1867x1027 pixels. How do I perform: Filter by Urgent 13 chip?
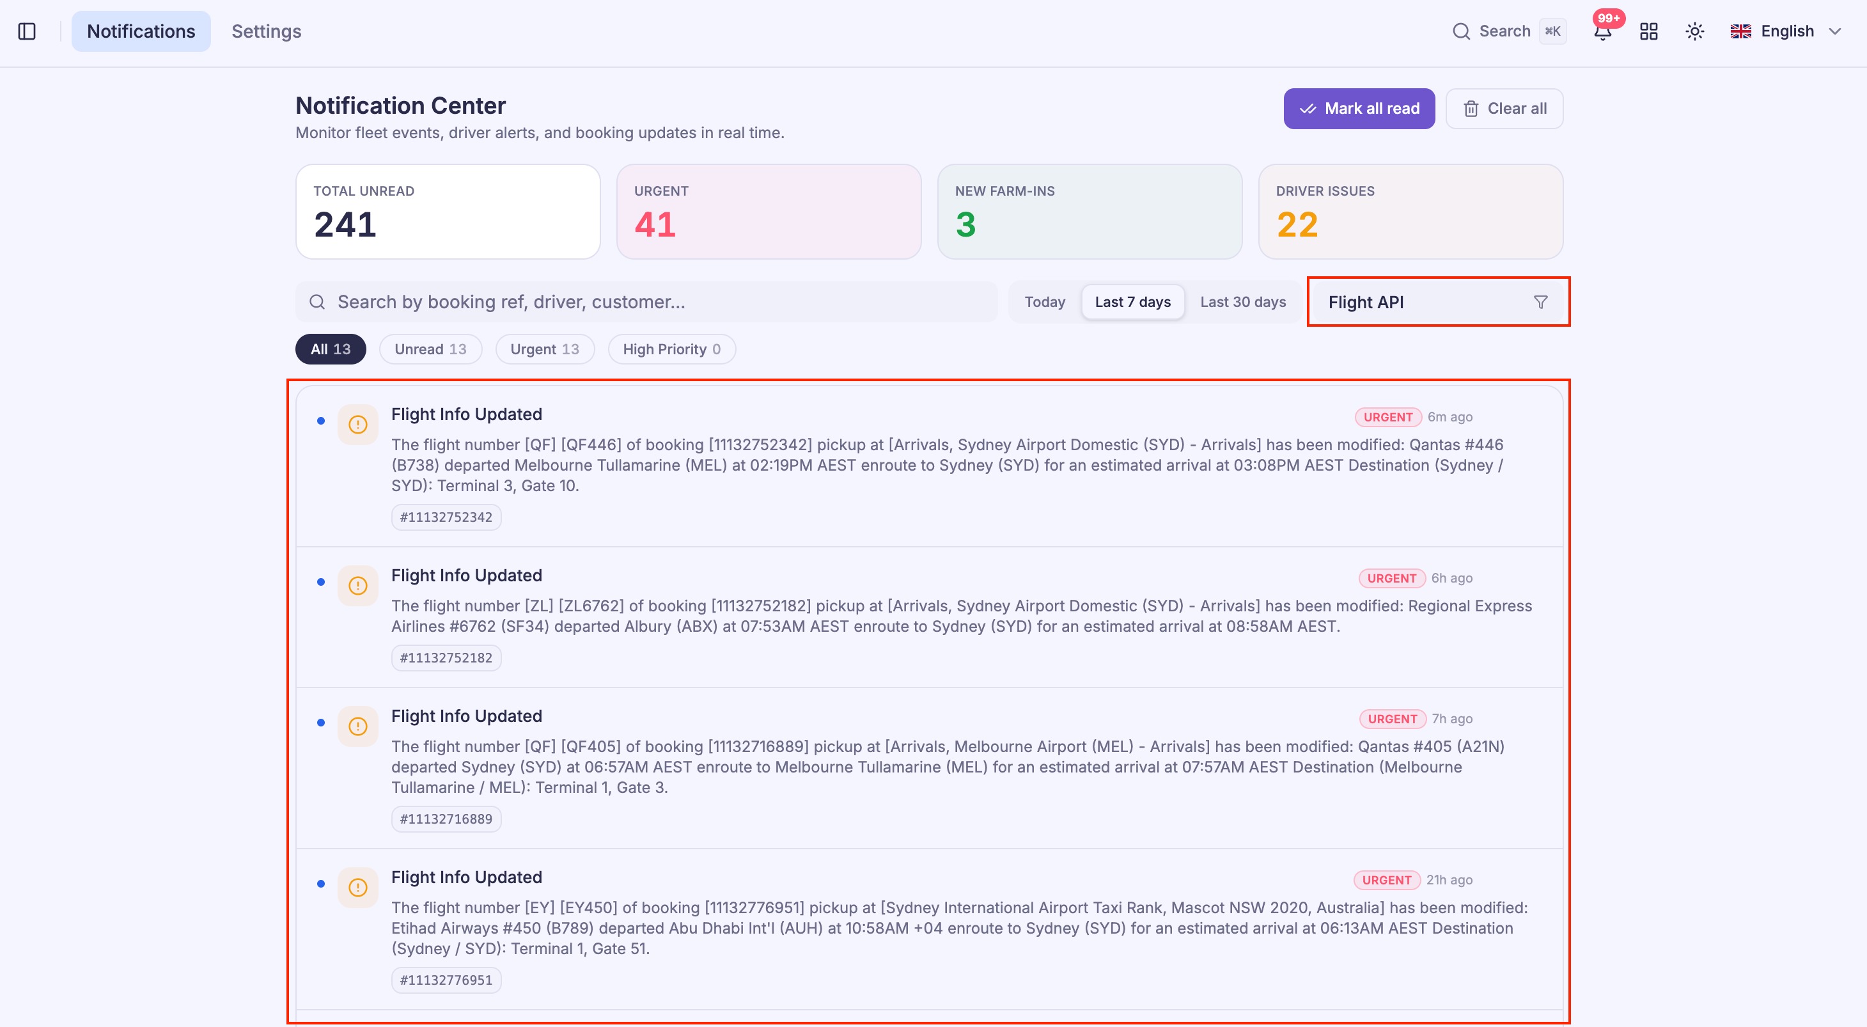tap(545, 349)
